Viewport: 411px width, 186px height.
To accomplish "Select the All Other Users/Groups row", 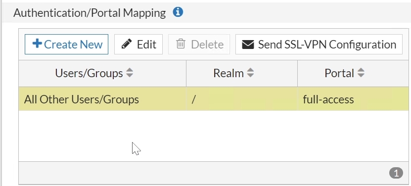I will pos(214,99).
